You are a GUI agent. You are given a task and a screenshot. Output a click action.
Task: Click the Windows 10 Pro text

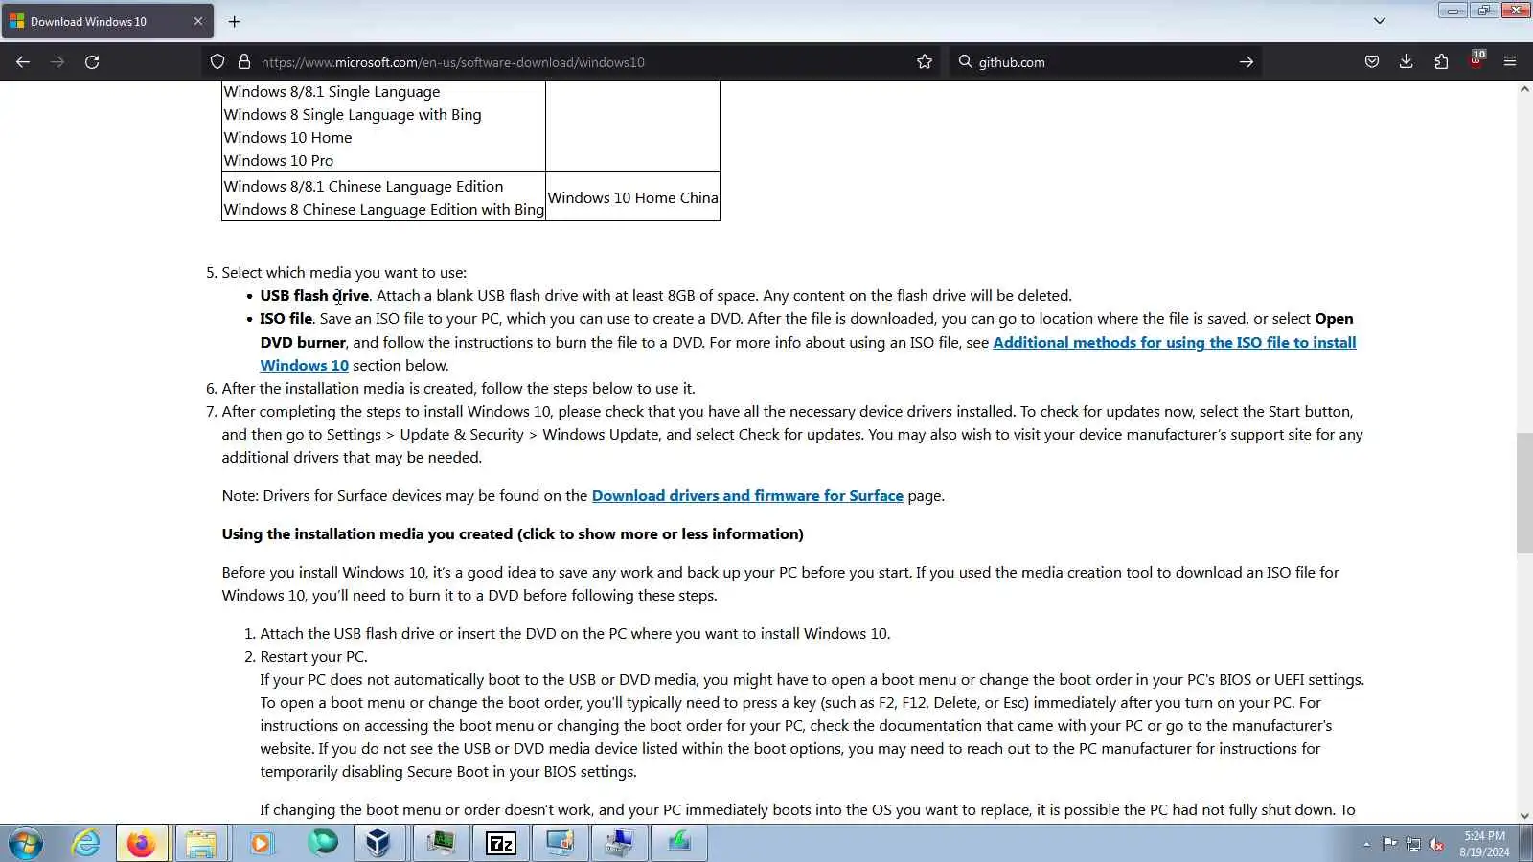click(x=279, y=161)
